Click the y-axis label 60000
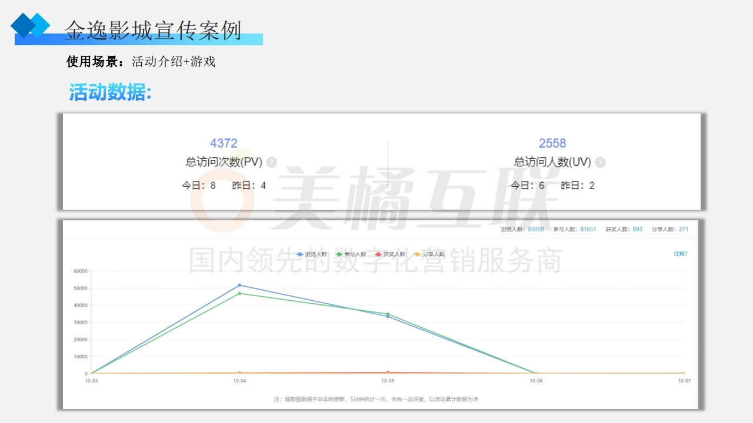753x423 pixels. click(81, 271)
